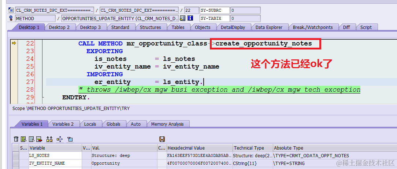The image size is (397, 169).
Task: Click the "Opportunity" value cell
Action: point(124,163)
